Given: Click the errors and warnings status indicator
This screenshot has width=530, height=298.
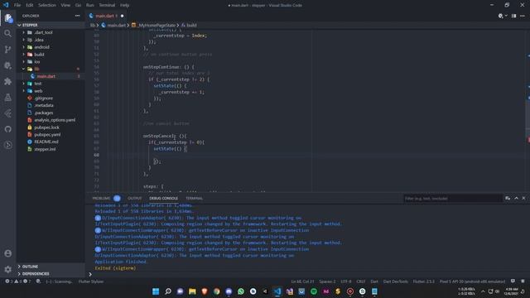Looking at the screenshot, I should click(x=17, y=281).
